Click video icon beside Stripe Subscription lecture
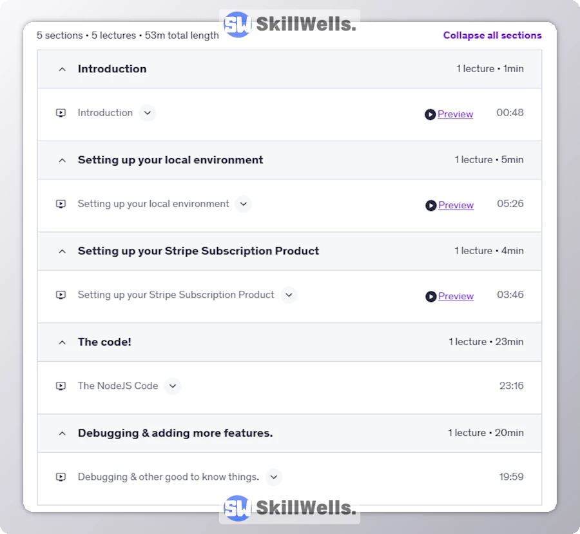Screen dimensions: 580x534 (x=61, y=295)
